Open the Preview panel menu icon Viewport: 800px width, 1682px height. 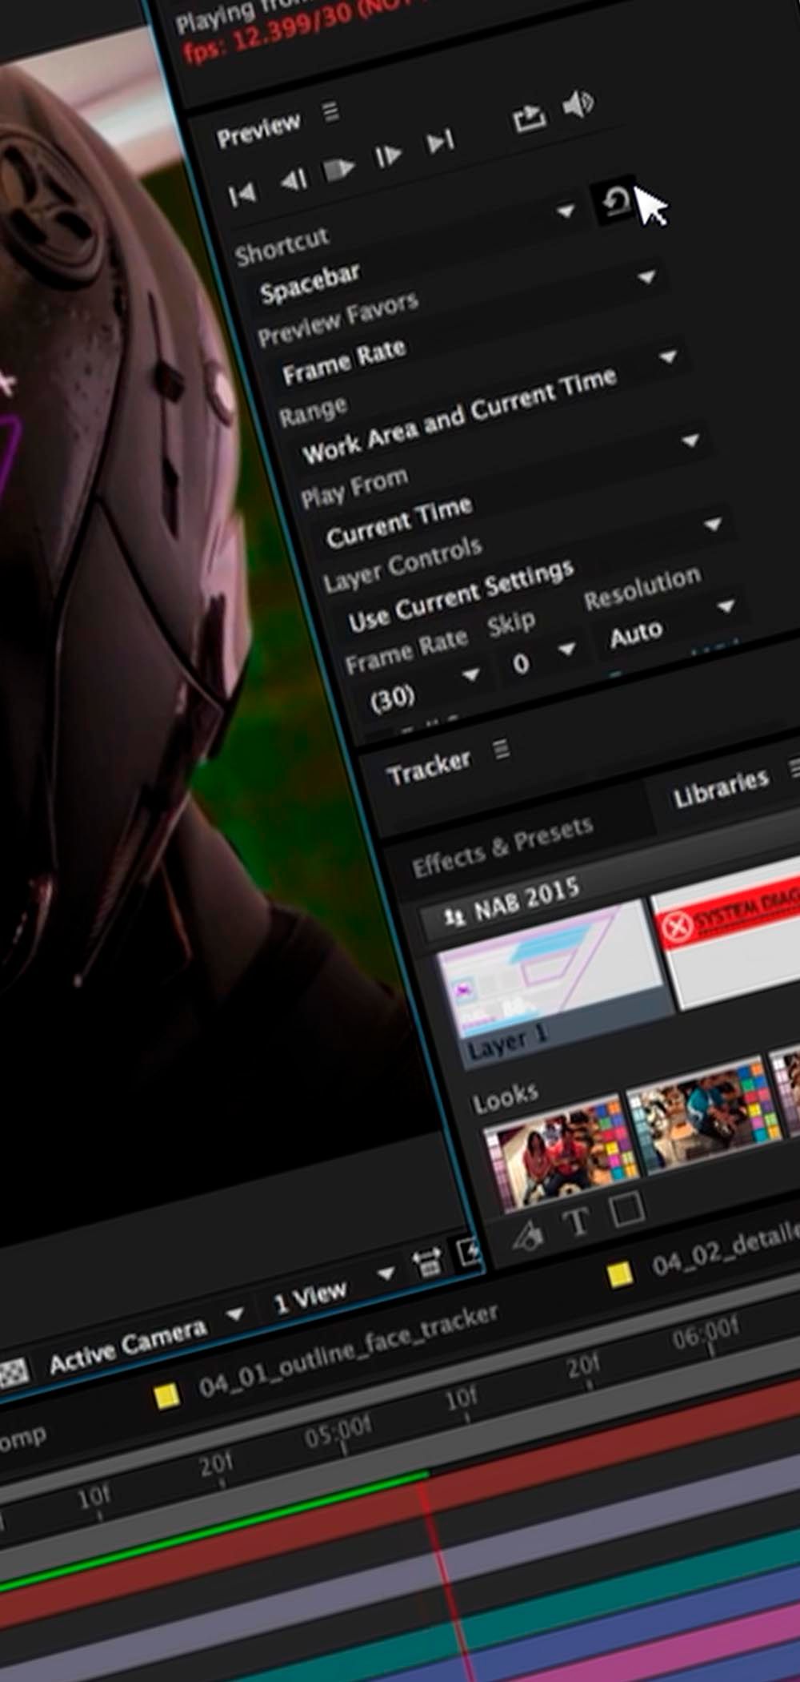(330, 111)
